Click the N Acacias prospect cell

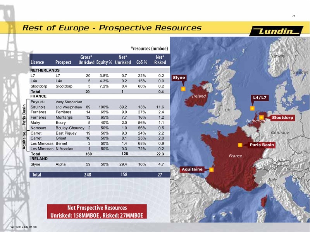64,149
